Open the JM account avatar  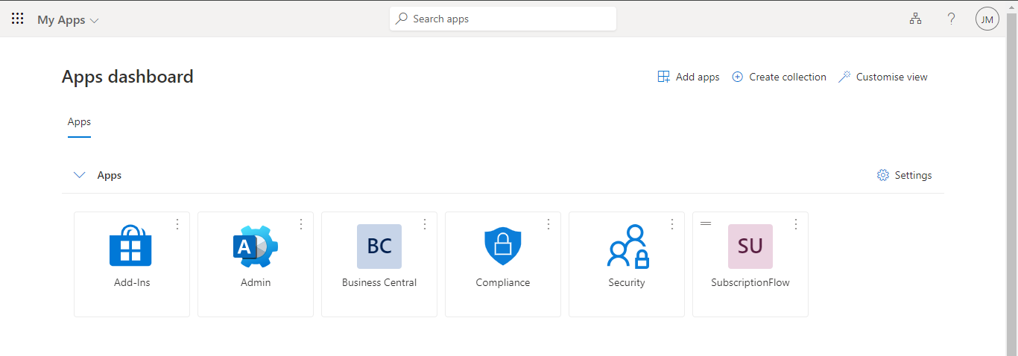[987, 19]
